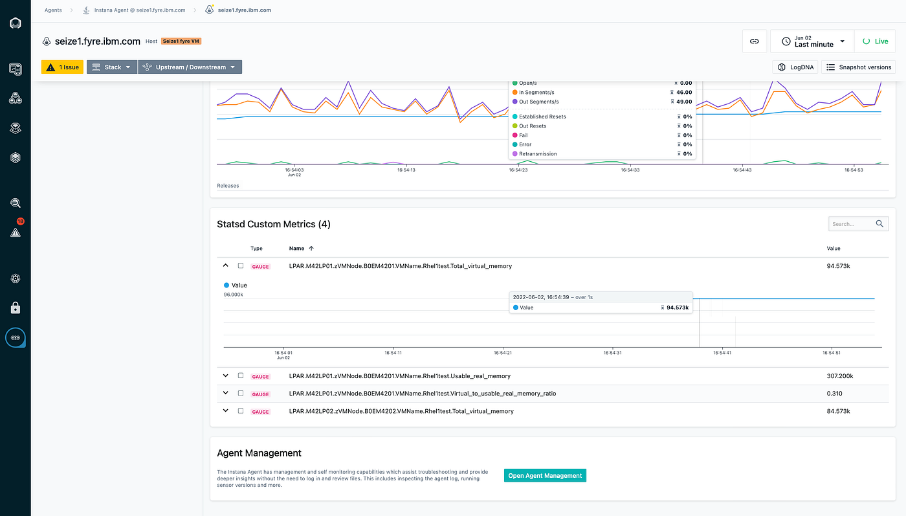The width and height of the screenshot is (906, 516).
Task: Click the seize1.fyre.ibm.com breadcrumb
Action: 243,10
